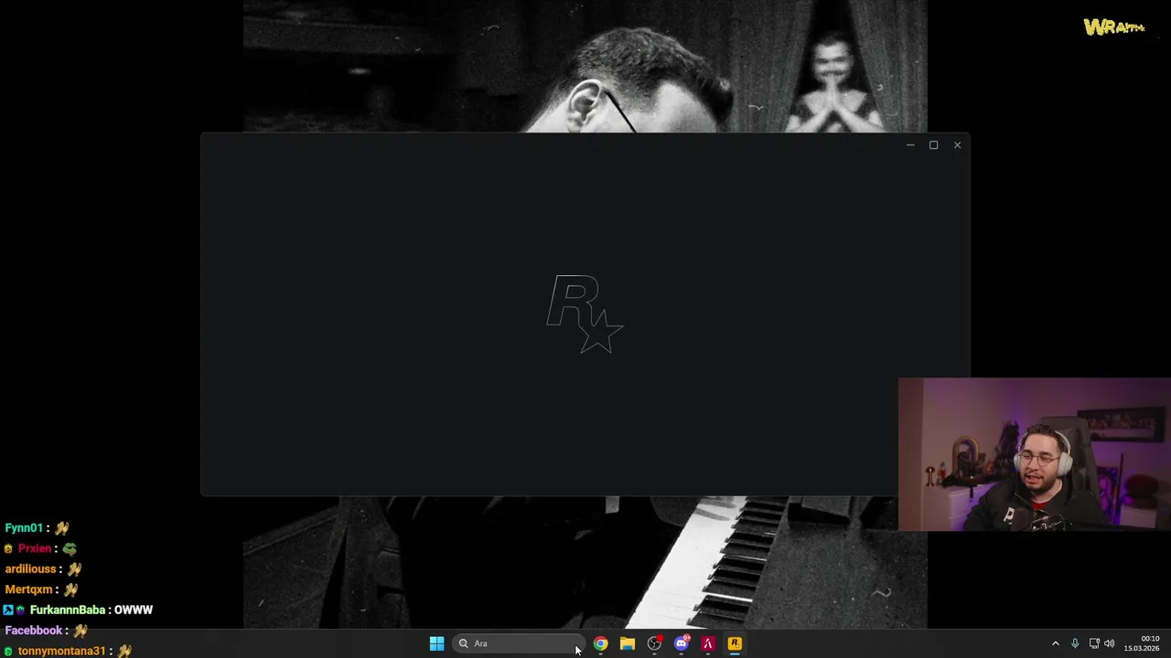Click chat username ardiliouss
This screenshot has height=658, width=1171.
30,568
